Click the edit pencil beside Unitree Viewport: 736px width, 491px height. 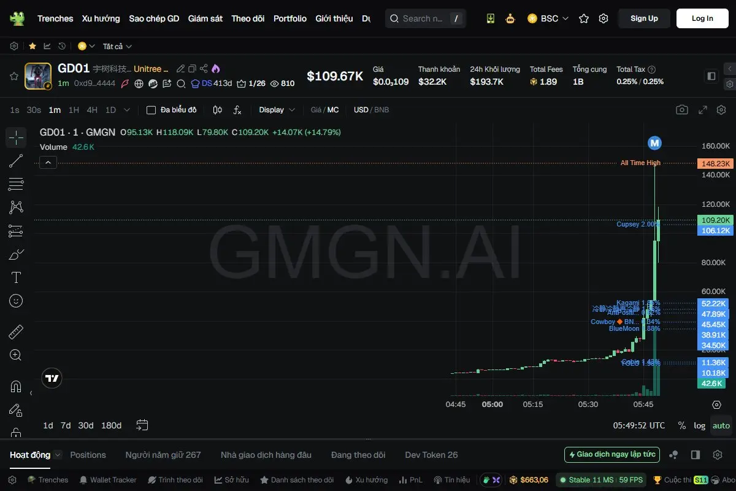coord(180,69)
